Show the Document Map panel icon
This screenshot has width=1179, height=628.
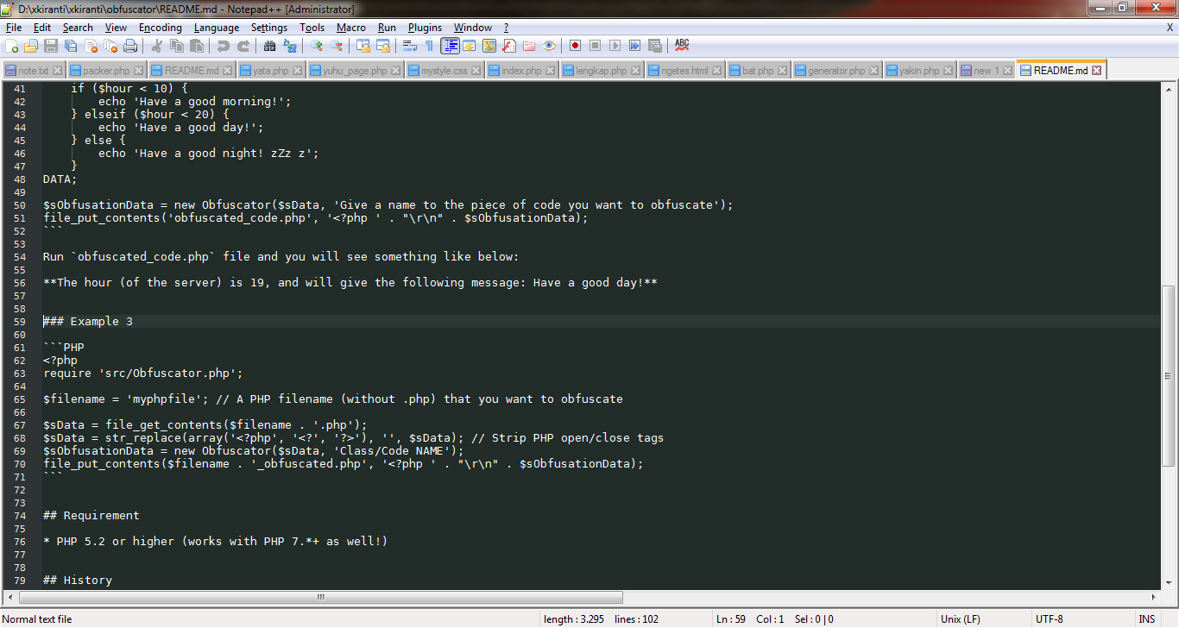[489, 46]
